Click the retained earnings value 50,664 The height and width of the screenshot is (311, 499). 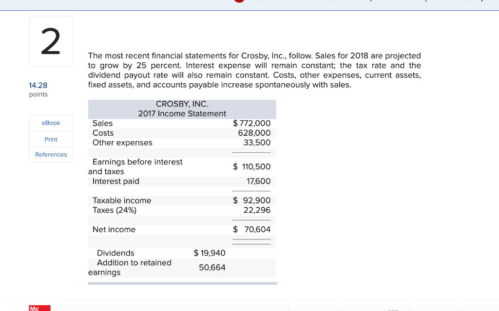click(212, 267)
